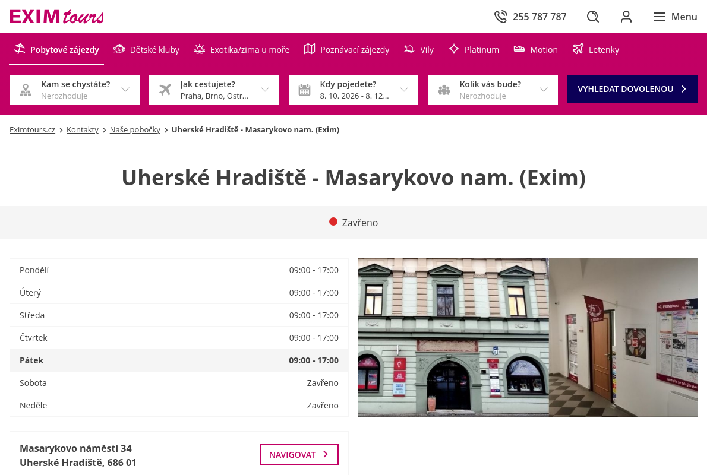Open search with the magnifier icon
Viewport: 713px width, 475px height.
593,17
